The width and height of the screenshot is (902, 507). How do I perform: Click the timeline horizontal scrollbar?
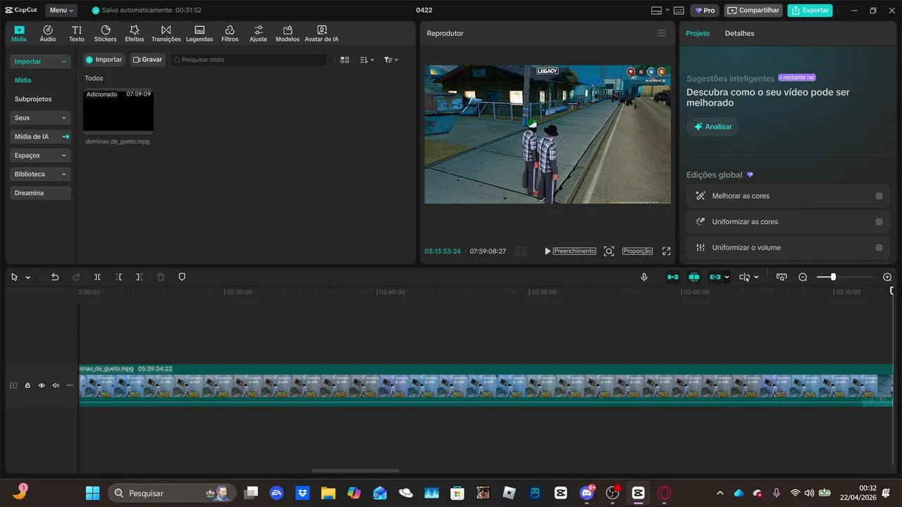[355, 470]
